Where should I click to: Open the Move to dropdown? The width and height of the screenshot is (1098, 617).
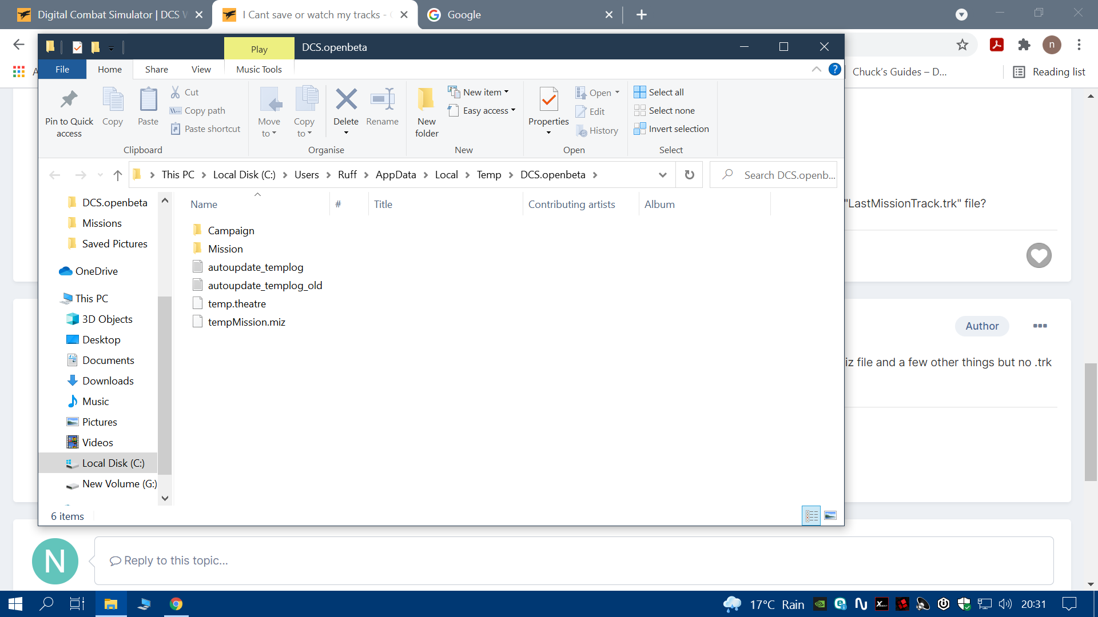coord(269,127)
